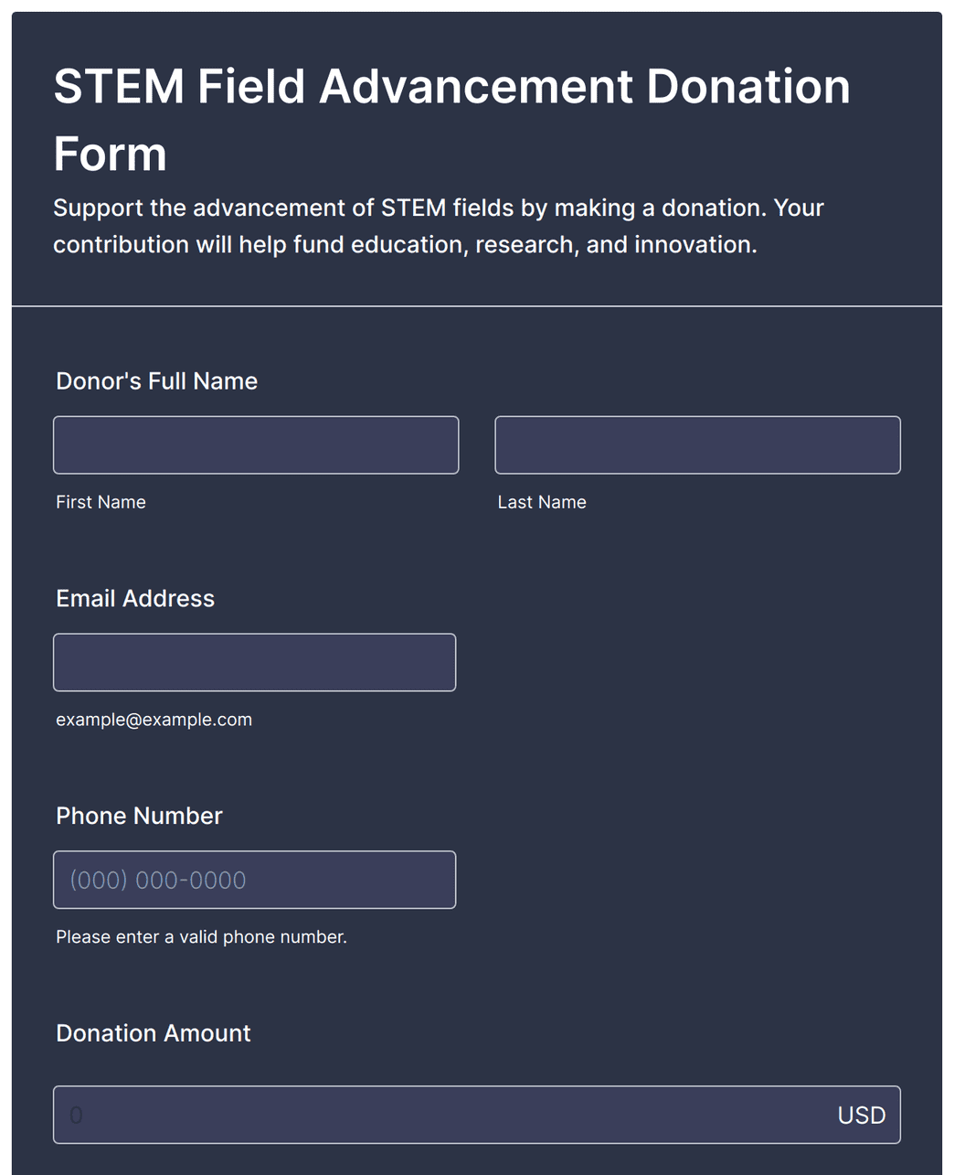
Task: Click the USD currency suffix
Action: click(x=862, y=1116)
